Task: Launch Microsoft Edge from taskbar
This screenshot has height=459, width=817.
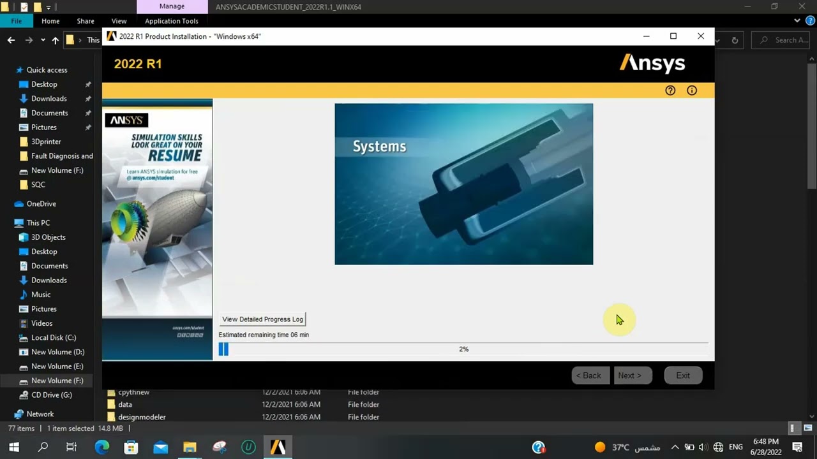Action: coord(102,448)
